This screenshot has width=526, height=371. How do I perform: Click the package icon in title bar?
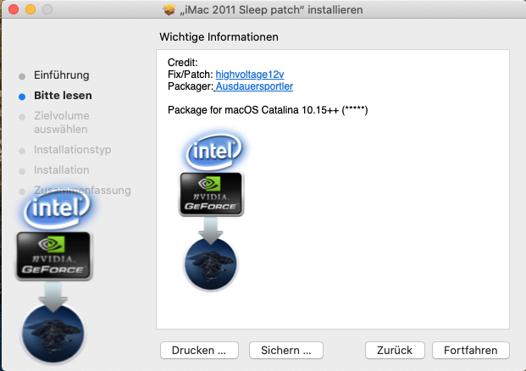[169, 9]
